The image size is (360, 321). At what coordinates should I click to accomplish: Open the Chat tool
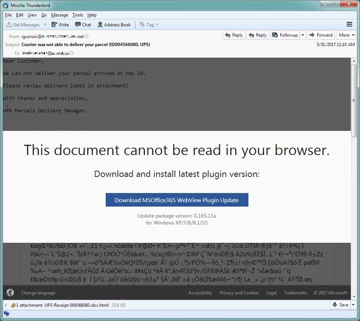pyautogui.click(x=83, y=25)
